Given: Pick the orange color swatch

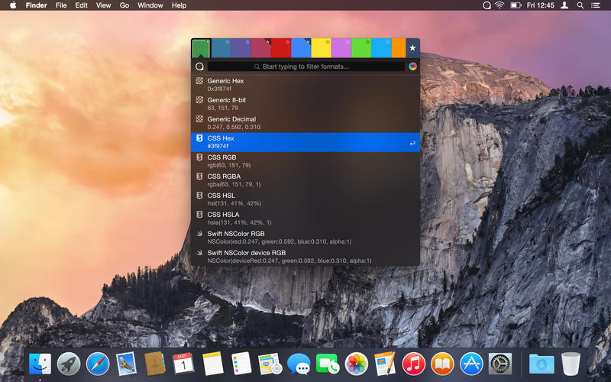Looking at the screenshot, I should [398, 47].
